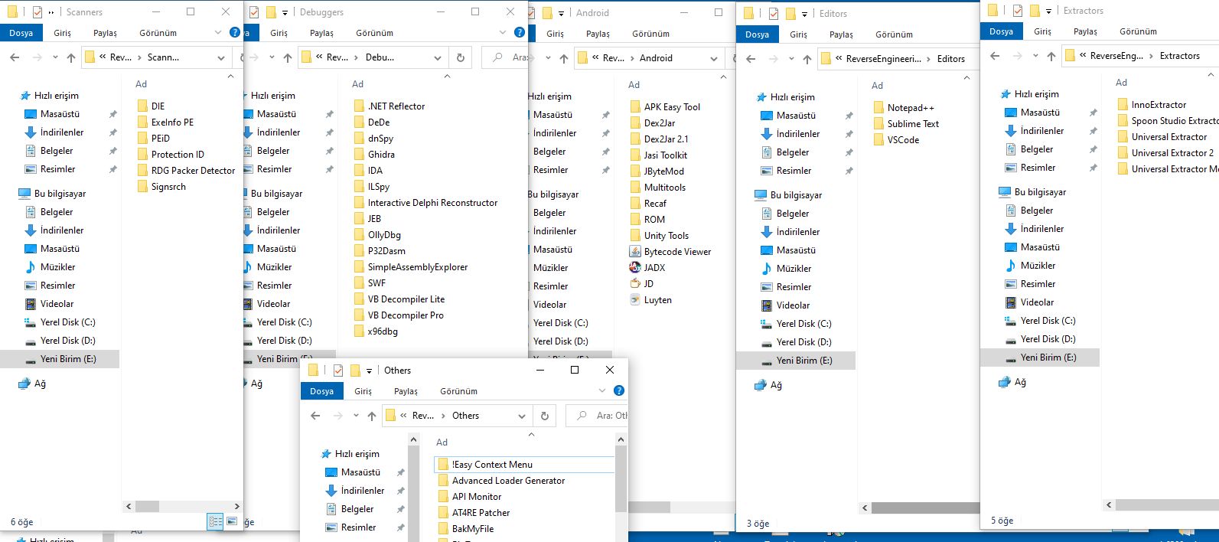This screenshot has height=542, width=1219.
Task: Expand address history dropdown in Android window
Action: pos(714,58)
